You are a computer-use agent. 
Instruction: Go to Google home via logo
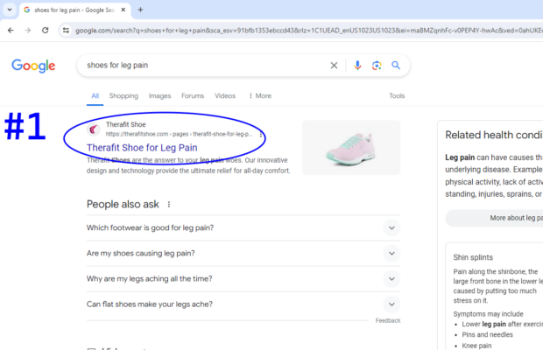(x=33, y=66)
